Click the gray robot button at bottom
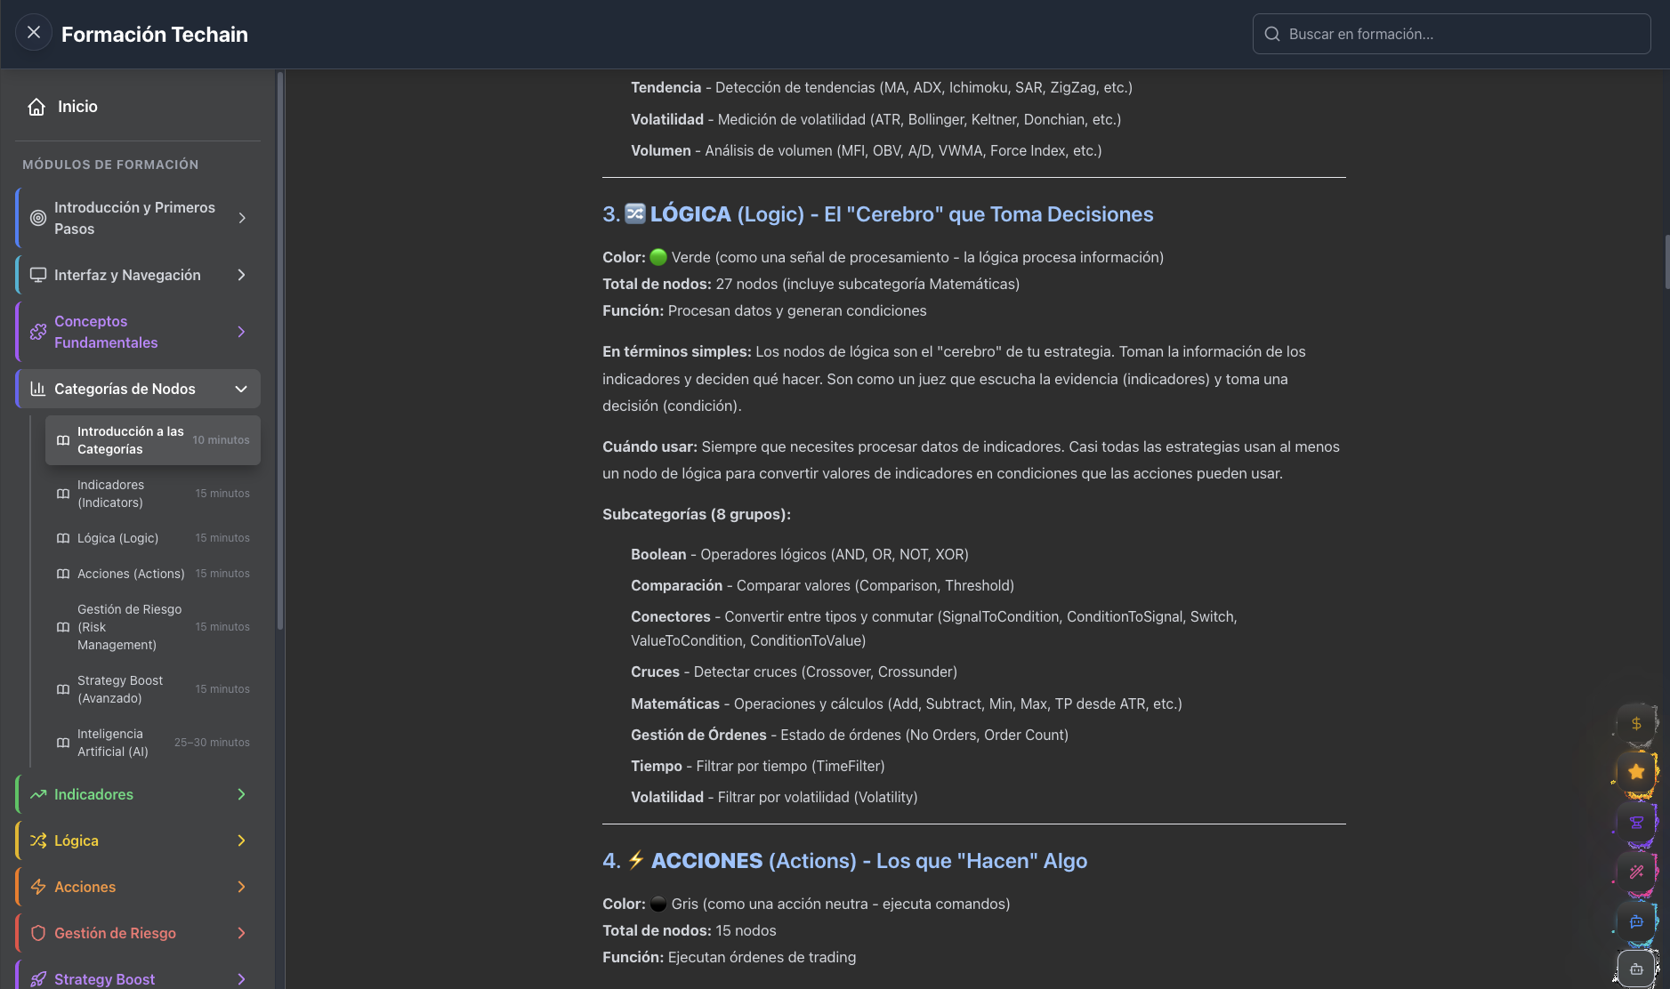 click(x=1635, y=969)
